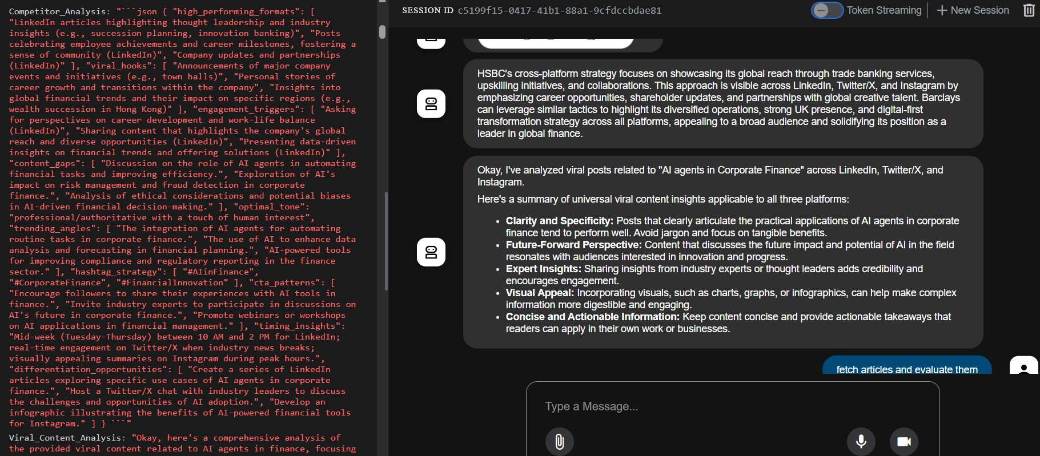This screenshot has height=456, width=1040.
Task: Click 'Here's a summary of universal viral content' line
Action: coord(663,199)
